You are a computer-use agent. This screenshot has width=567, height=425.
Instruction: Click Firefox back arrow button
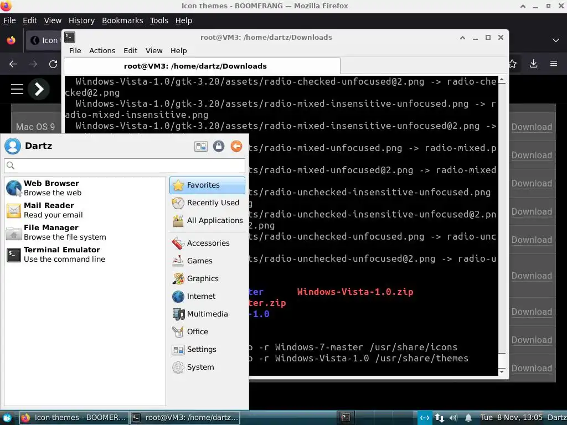pos(13,64)
